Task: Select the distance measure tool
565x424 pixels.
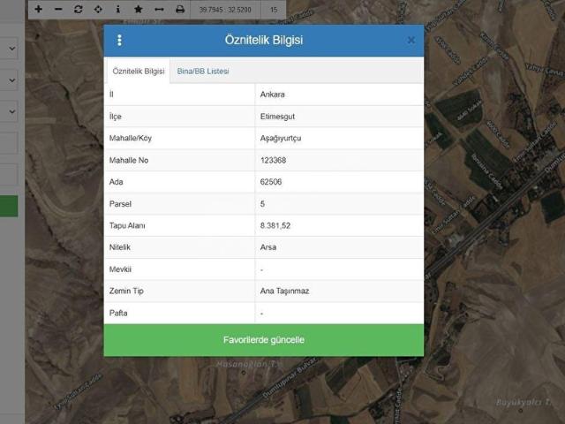Action: click(159, 10)
